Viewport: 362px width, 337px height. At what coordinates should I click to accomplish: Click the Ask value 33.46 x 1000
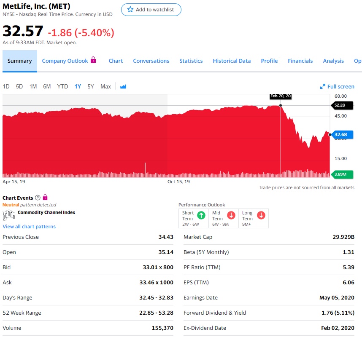tap(156, 283)
